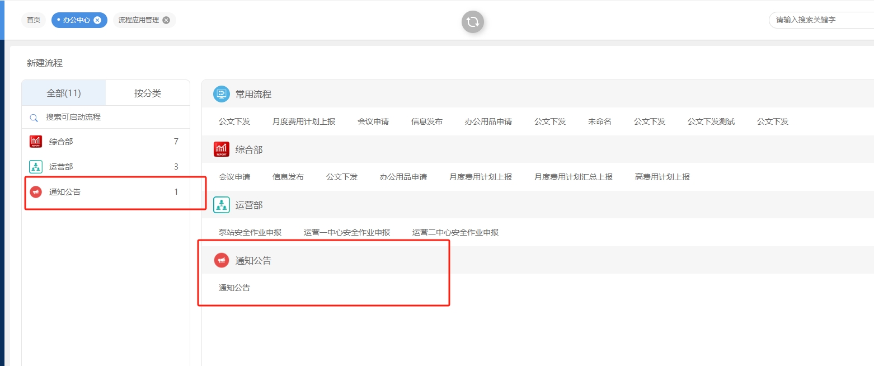Open 月度费用计划汇总上报 process

click(x=574, y=177)
